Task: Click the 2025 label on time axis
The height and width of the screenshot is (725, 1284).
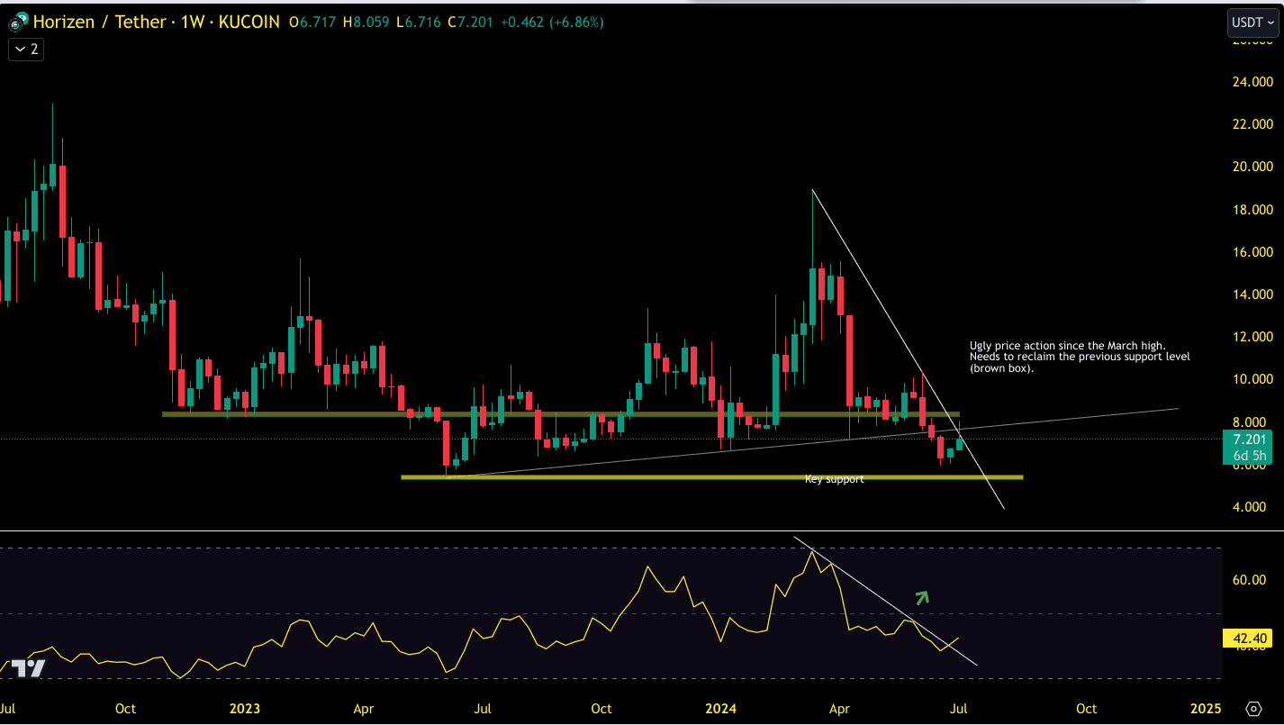Action: 1206,708
